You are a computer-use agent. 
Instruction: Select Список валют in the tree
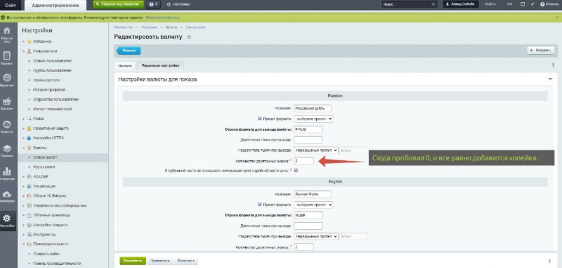pyautogui.click(x=45, y=158)
